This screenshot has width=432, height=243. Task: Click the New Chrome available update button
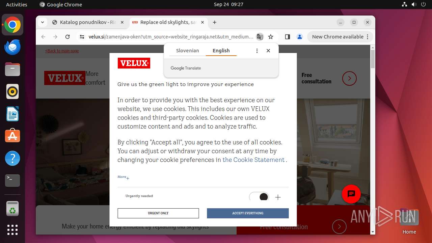[x=340, y=37]
